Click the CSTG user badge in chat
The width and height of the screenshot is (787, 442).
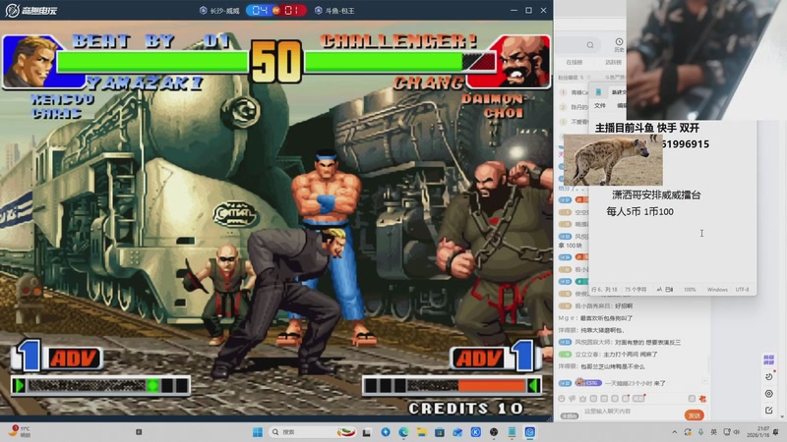(x=588, y=383)
